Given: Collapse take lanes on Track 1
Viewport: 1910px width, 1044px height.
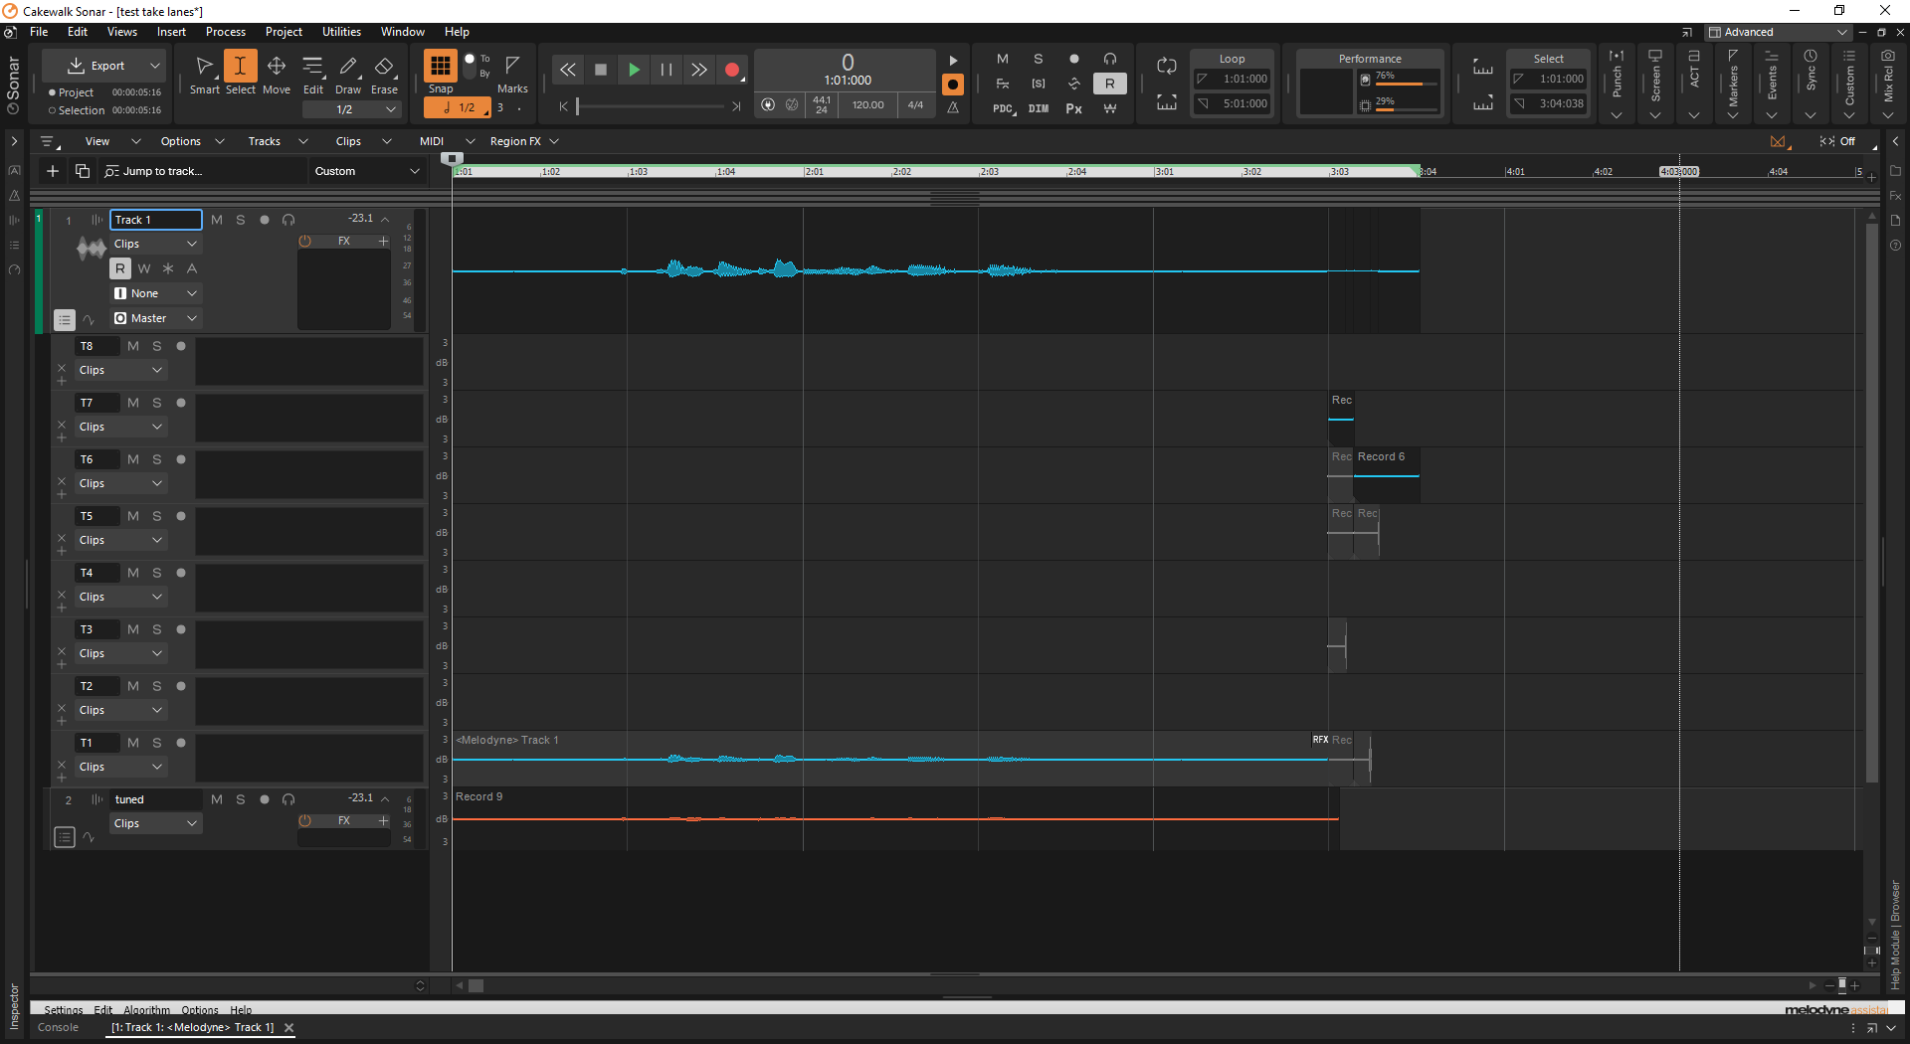Looking at the screenshot, I should [x=64, y=320].
